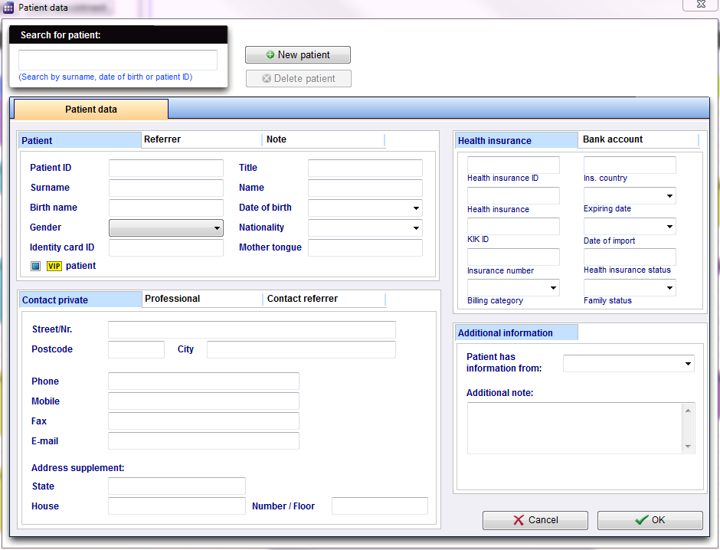
Task: Open the Gender dropdown
Action: pos(166,228)
